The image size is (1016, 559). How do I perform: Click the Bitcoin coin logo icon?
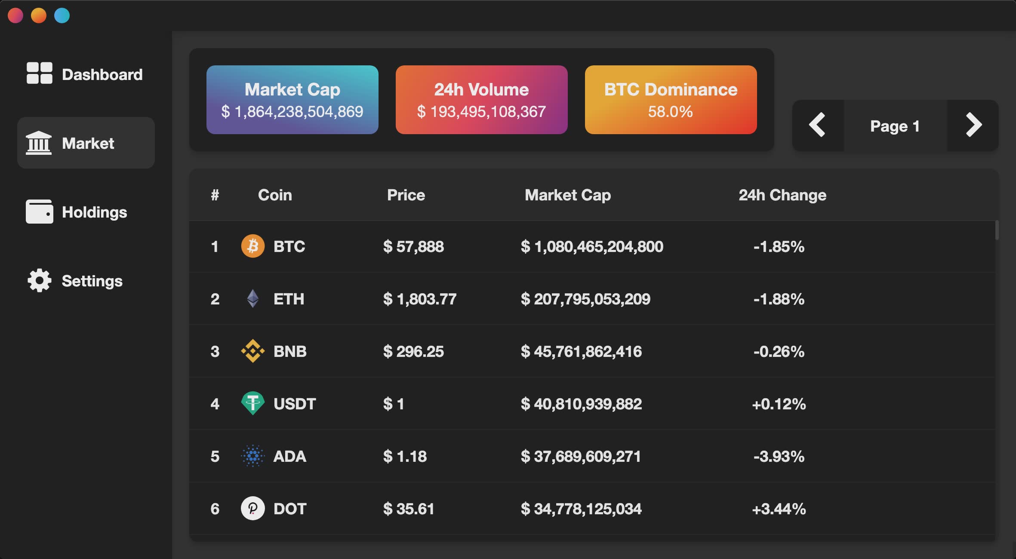point(252,246)
